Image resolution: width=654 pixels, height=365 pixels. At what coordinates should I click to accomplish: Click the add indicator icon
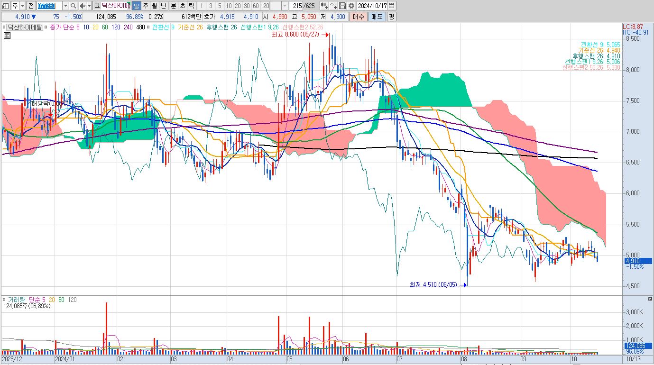[324, 6]
